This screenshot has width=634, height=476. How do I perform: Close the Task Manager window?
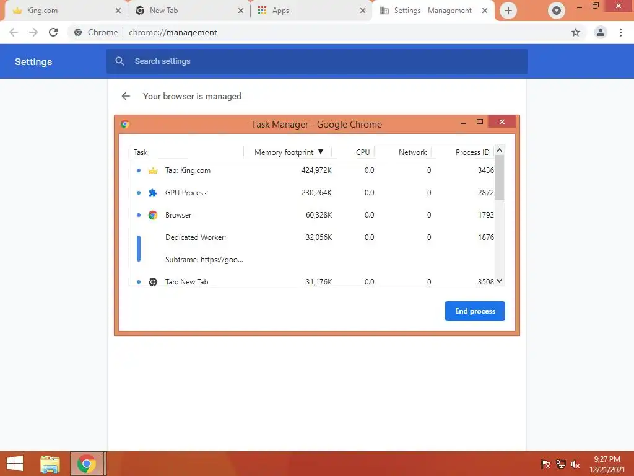coord(502,121)
